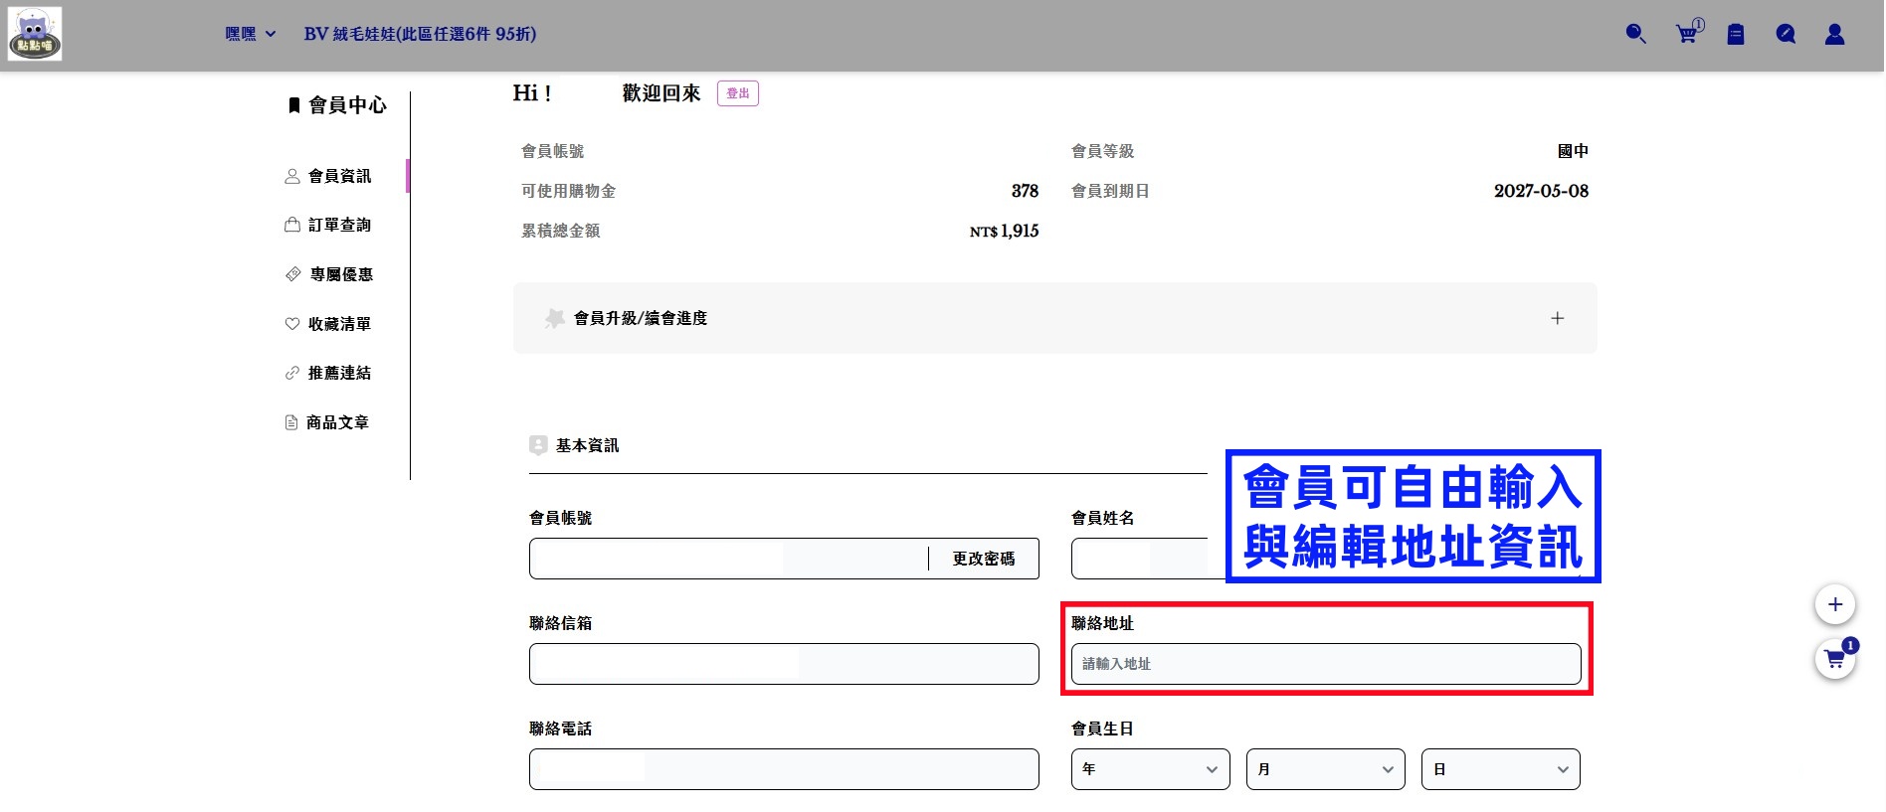
Task: Open the 月 birthday month dropdown
Action: (1326, 769)
